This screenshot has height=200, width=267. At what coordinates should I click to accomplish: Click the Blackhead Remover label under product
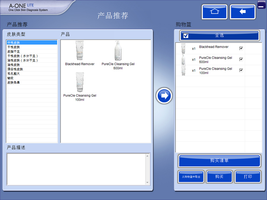tap(80, 64)
